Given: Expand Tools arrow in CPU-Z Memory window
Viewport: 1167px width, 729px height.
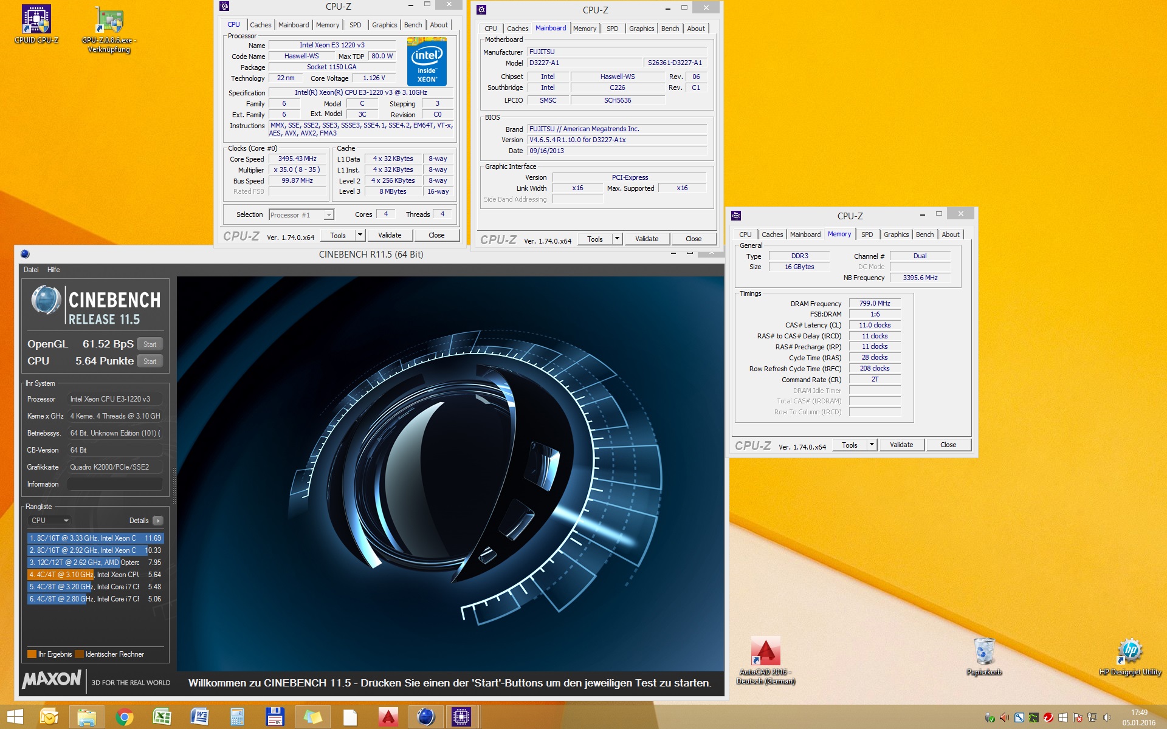Looking at the screenshot, I should point(872,445).
